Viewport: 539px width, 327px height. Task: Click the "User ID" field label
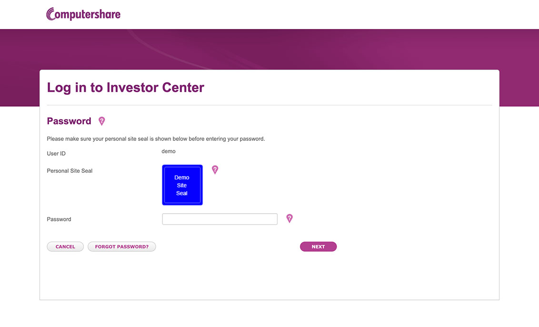(56, 154)
